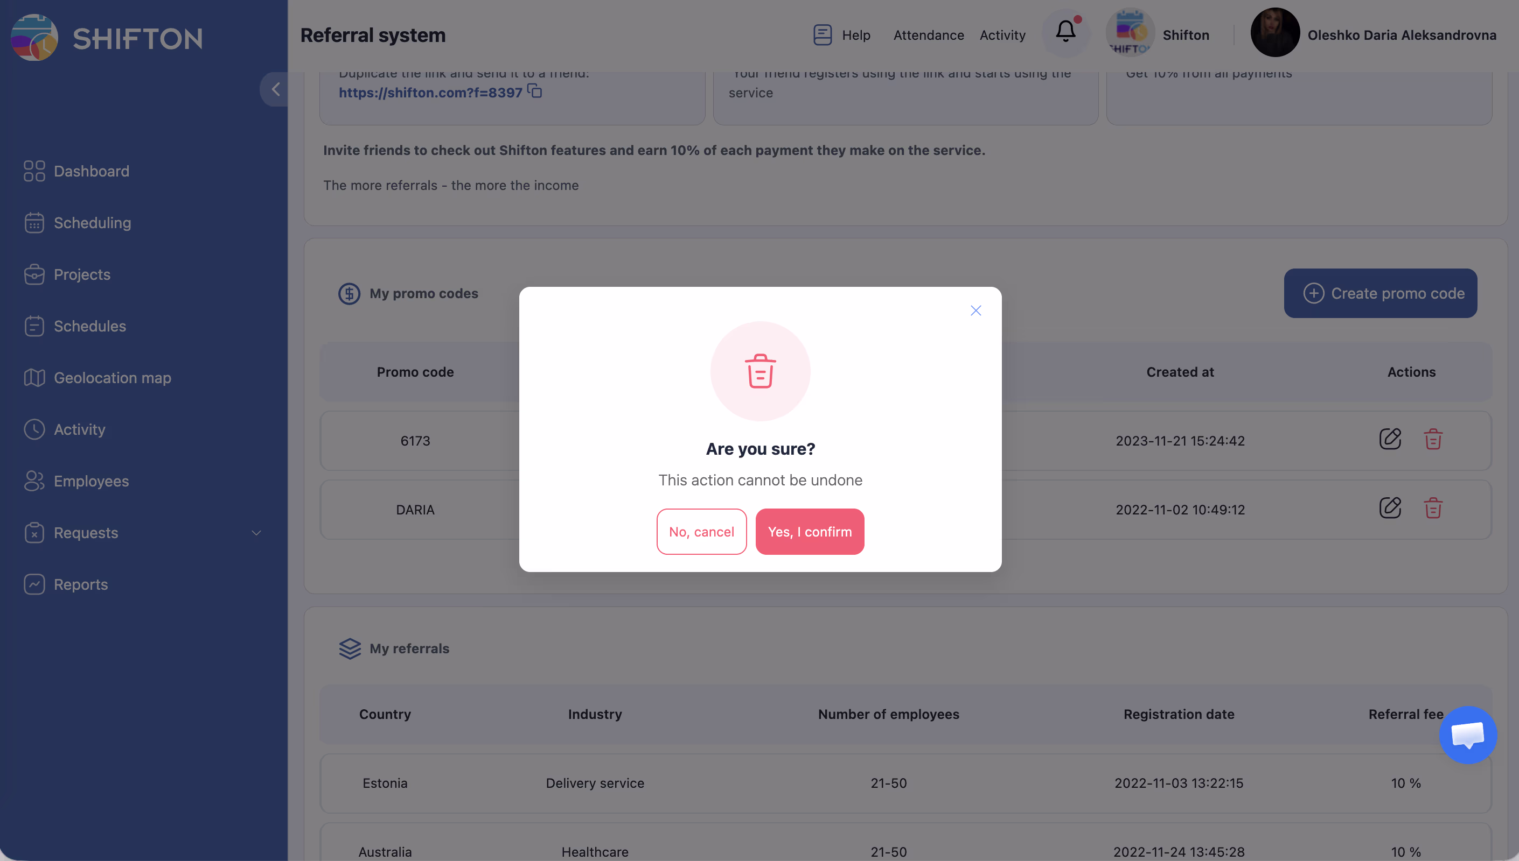Collapse the sidebar with the arrow

pyautogui.click(x=275, y=89)
